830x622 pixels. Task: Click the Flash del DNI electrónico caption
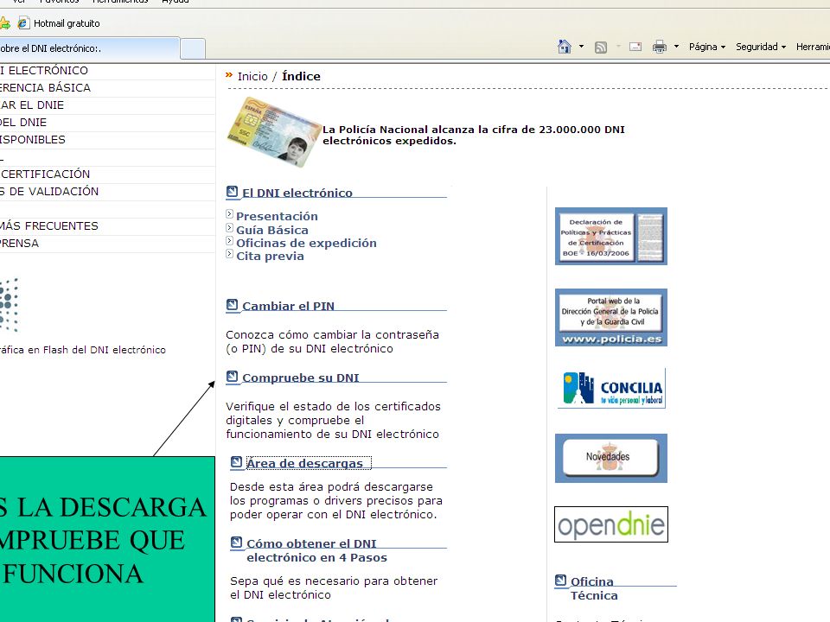tap(83, 350)
